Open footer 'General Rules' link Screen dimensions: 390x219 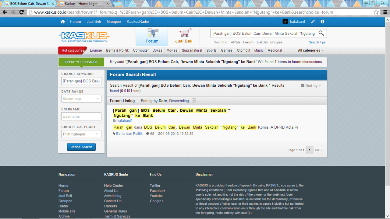coord(115,211)
